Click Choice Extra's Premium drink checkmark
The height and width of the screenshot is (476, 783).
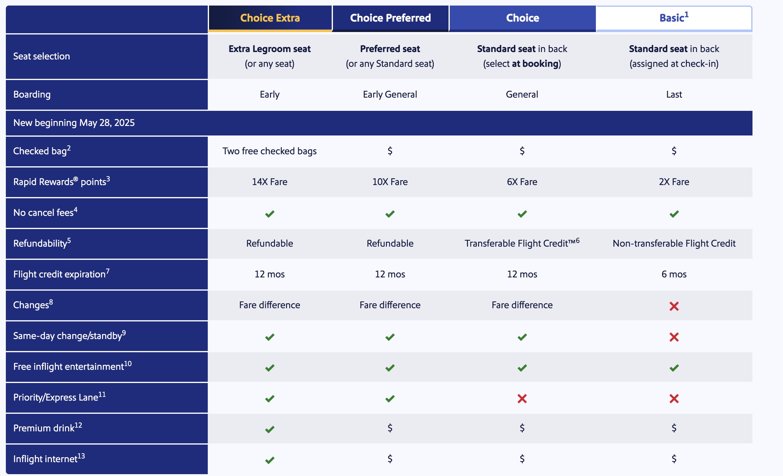pyautogui.click(x=270, y=429)
